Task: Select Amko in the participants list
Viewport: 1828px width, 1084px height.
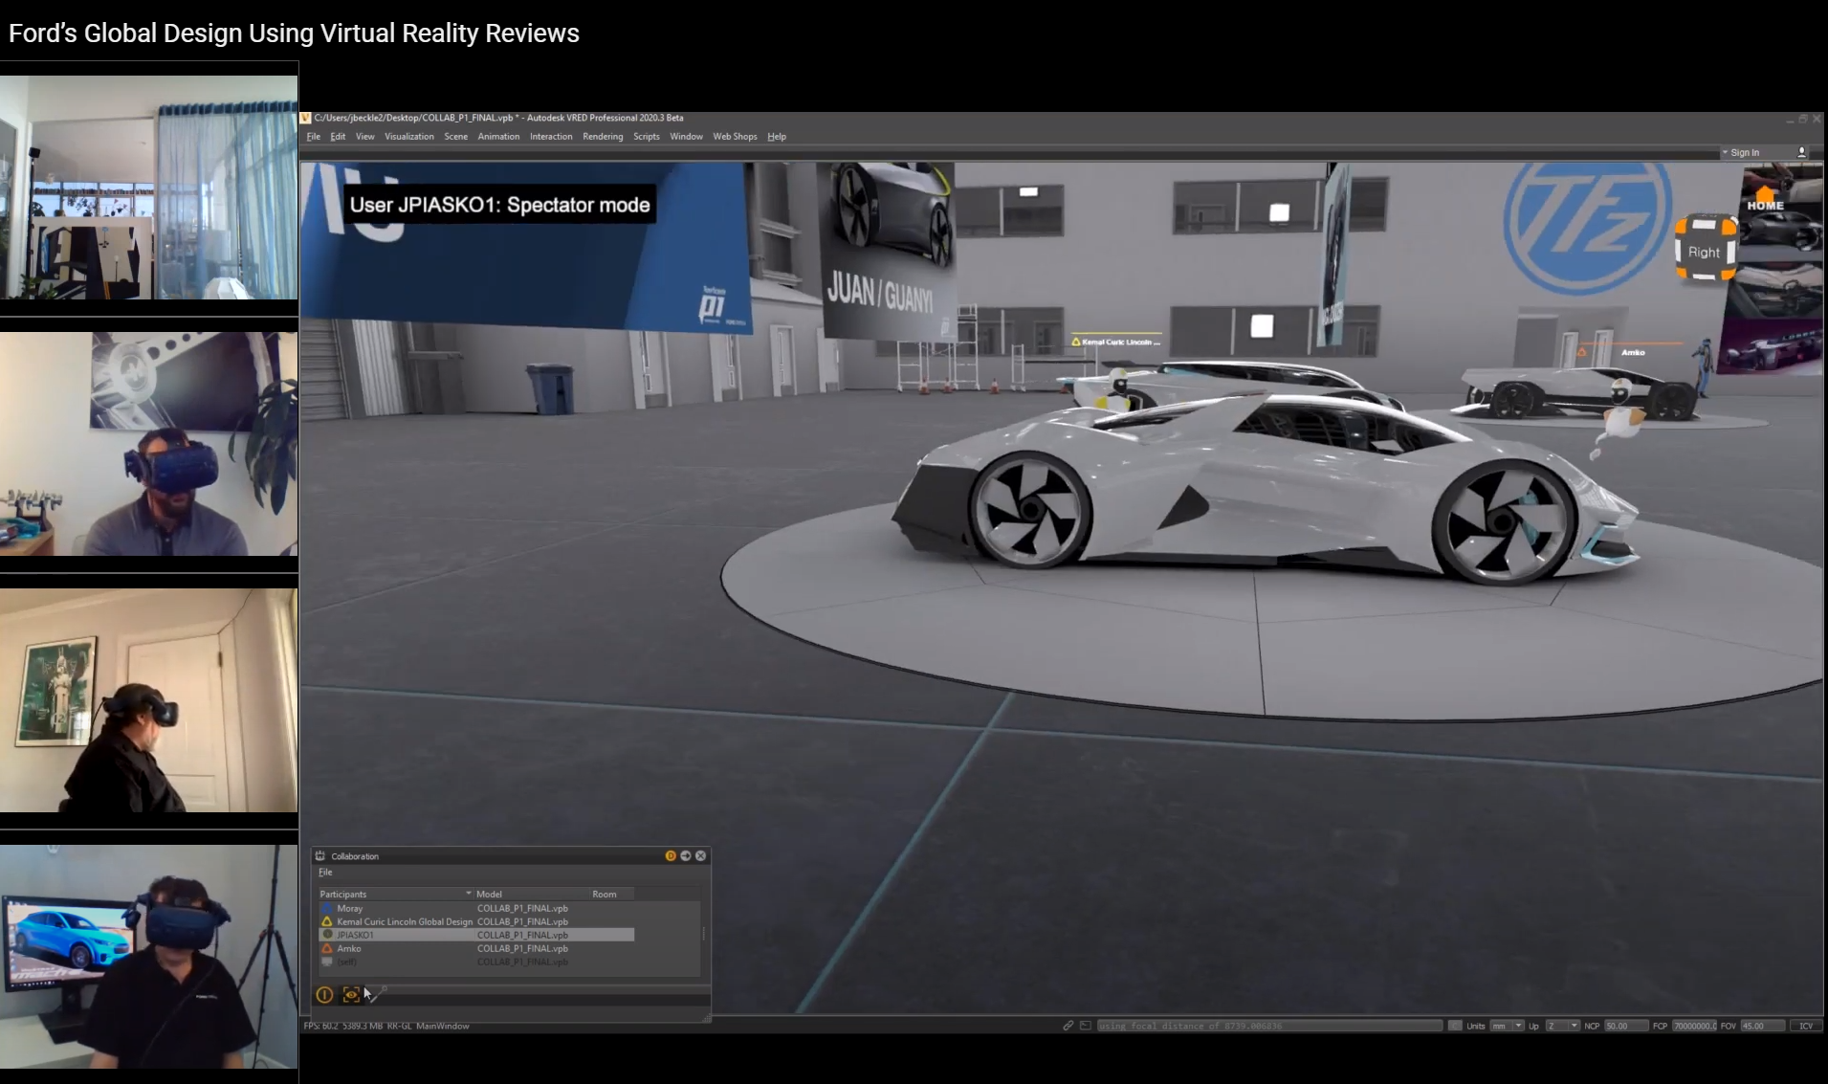Action: click(x=349, y=949)
